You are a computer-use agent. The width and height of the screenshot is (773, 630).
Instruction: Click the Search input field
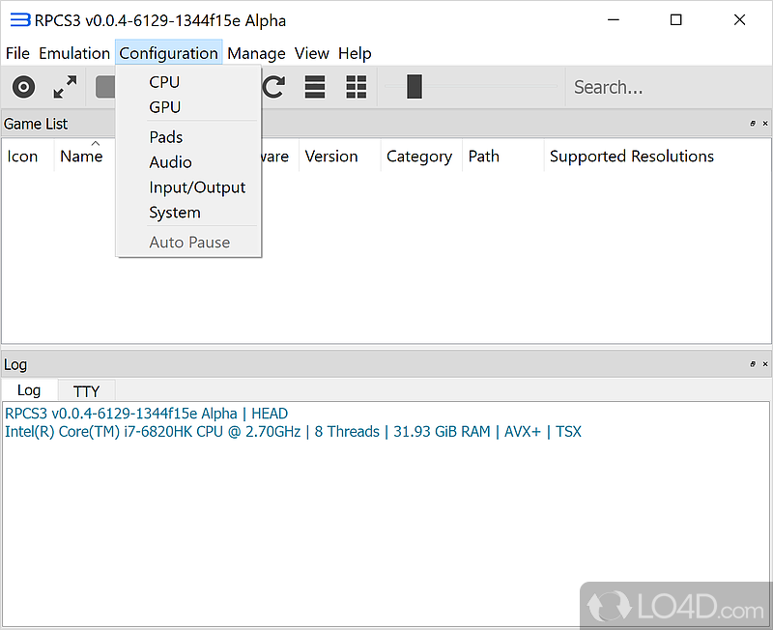[x=668, y=87]
